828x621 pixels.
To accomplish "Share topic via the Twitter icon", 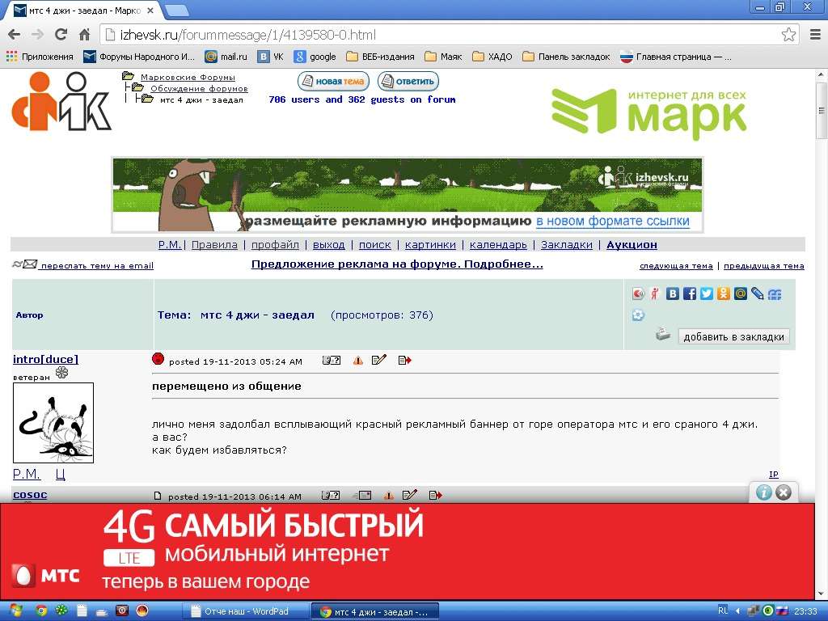I will coord(707,294).
